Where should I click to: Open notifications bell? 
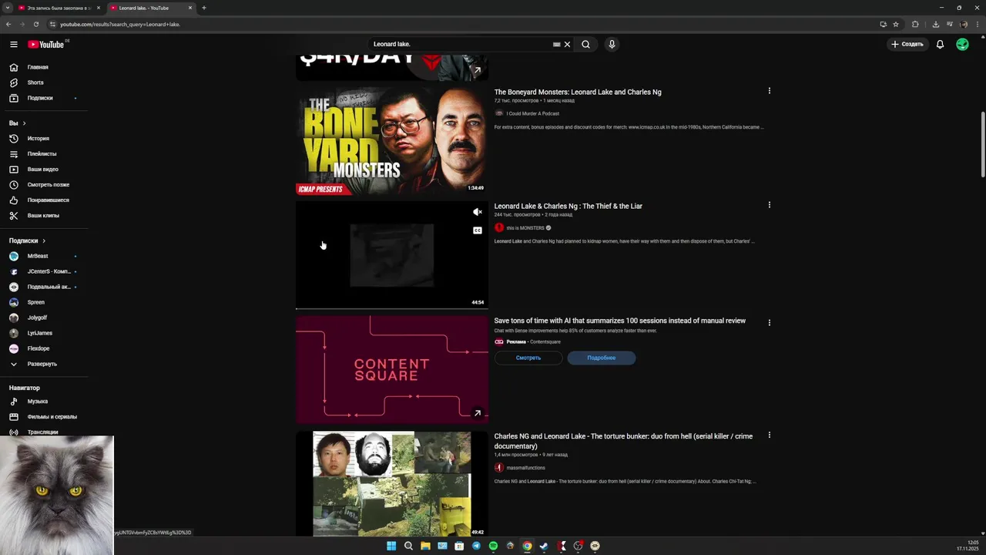tap(940, 44)
